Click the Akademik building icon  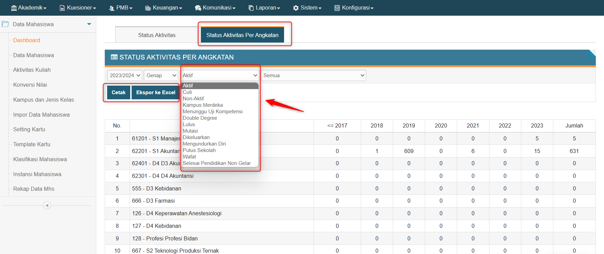(14, 8)
